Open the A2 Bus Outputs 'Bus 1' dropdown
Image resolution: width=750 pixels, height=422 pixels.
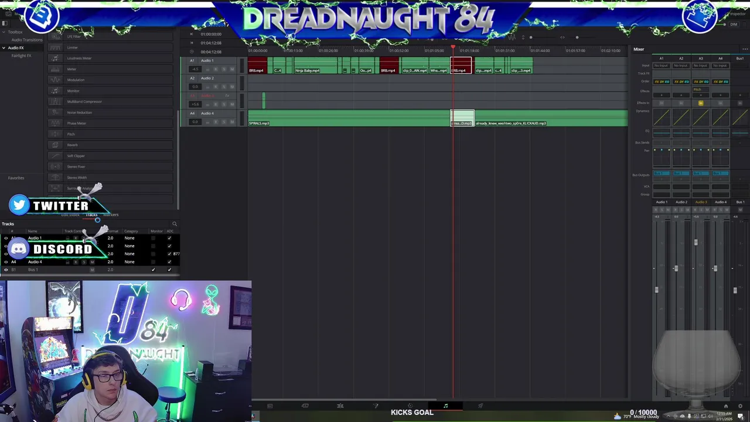[x=681, y=173]
